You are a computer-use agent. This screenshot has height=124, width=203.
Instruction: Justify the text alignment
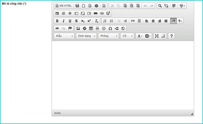point(166,21)
